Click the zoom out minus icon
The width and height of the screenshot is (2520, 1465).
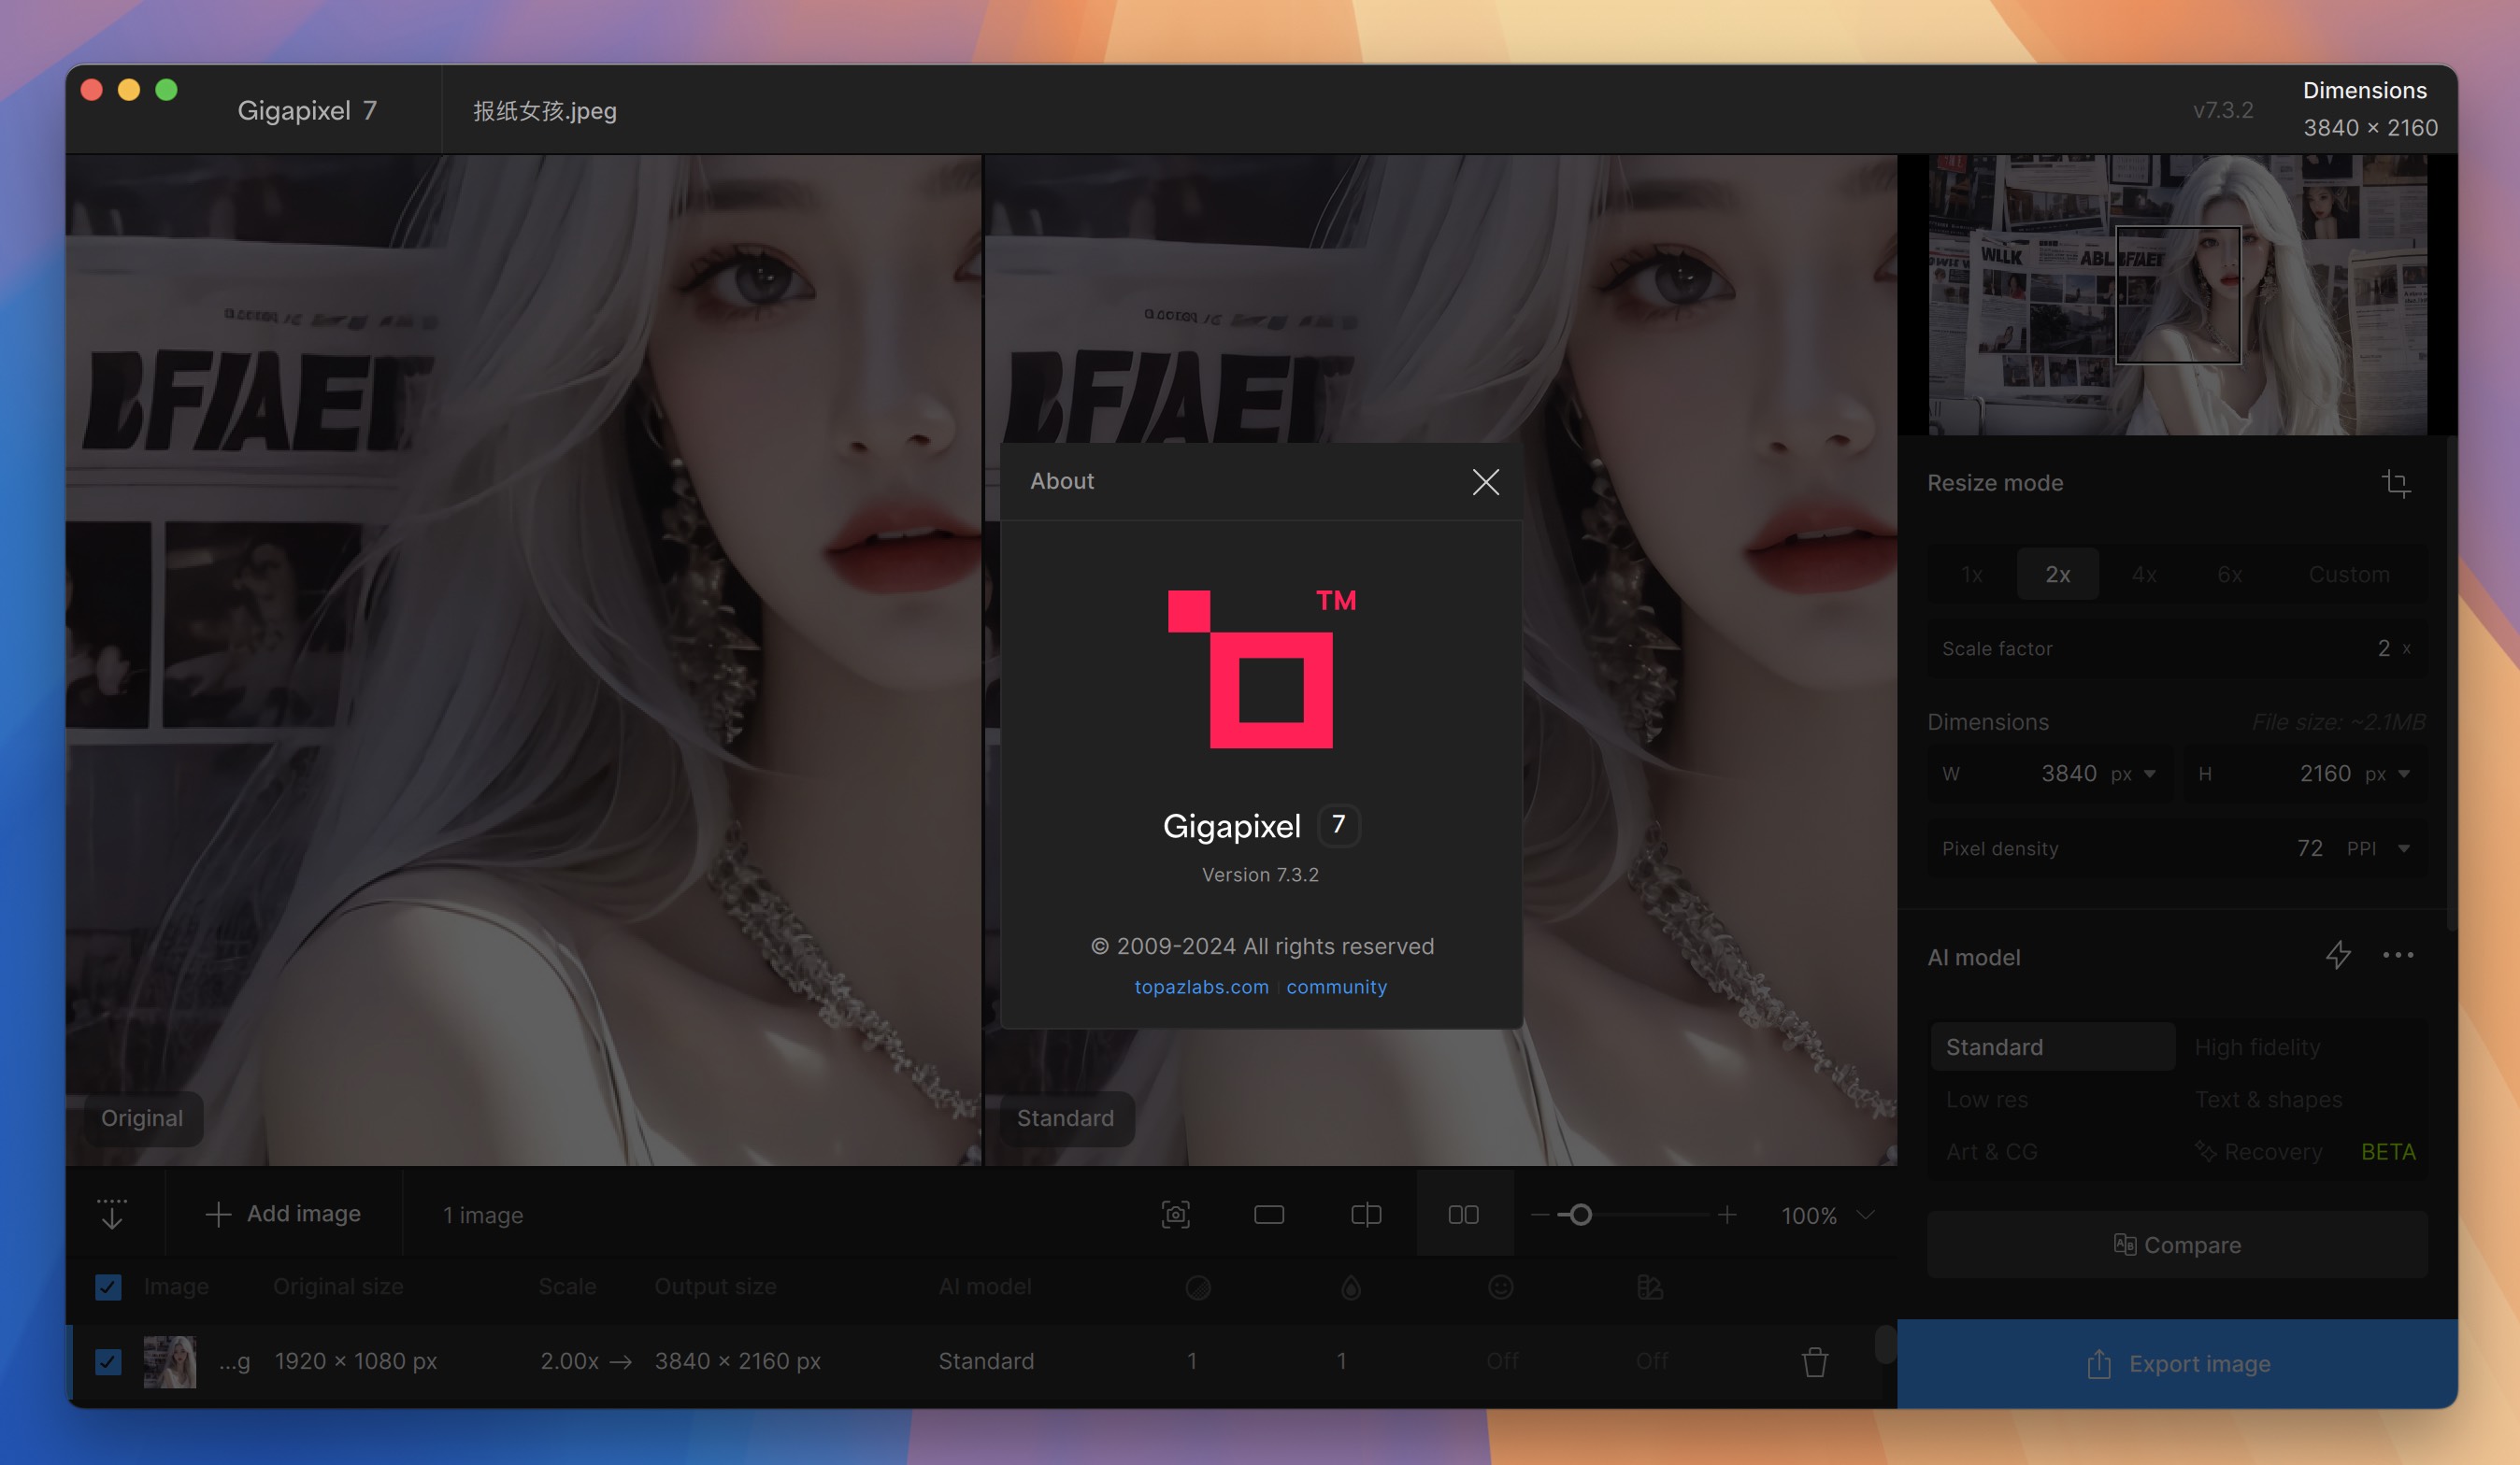click(1540, 1215)
